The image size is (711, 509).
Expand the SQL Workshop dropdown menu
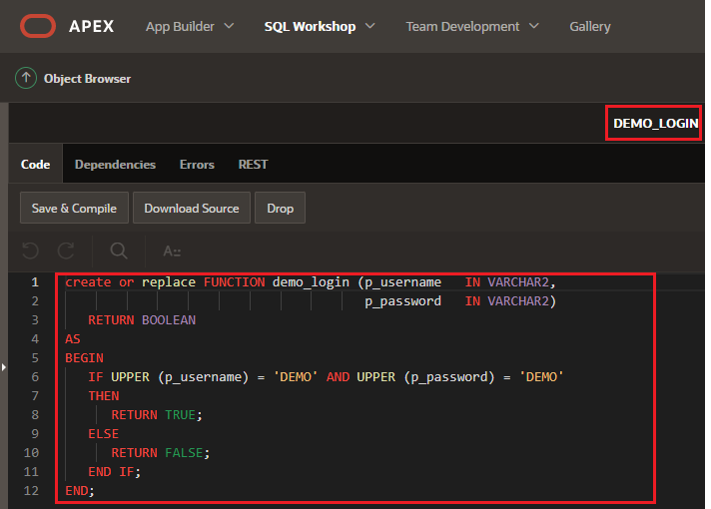pyautogui.click(x=320, y=26)
